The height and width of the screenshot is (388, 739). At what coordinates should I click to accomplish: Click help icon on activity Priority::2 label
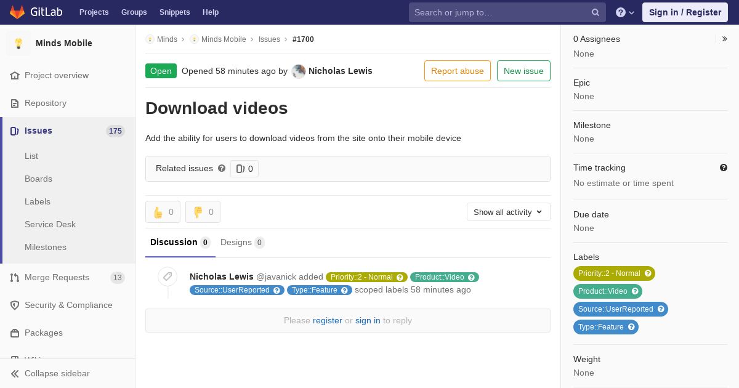point(400,277)
